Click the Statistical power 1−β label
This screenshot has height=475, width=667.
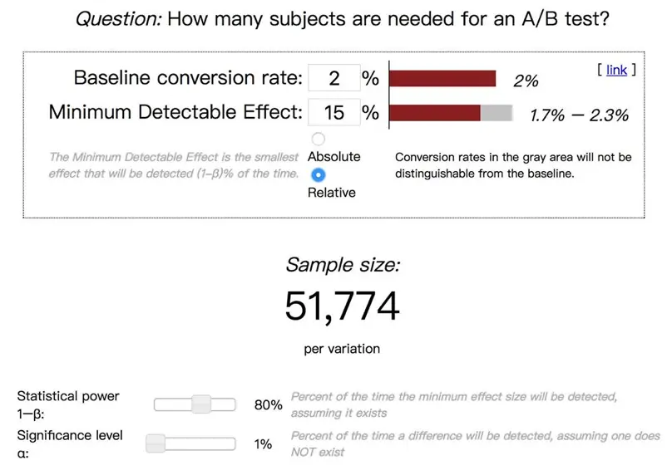(68, 404)
